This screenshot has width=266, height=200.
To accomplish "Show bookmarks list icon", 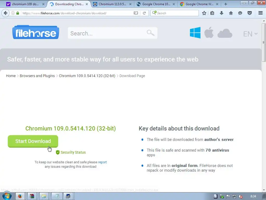I will pyautogui.click(x=212, y=13).
